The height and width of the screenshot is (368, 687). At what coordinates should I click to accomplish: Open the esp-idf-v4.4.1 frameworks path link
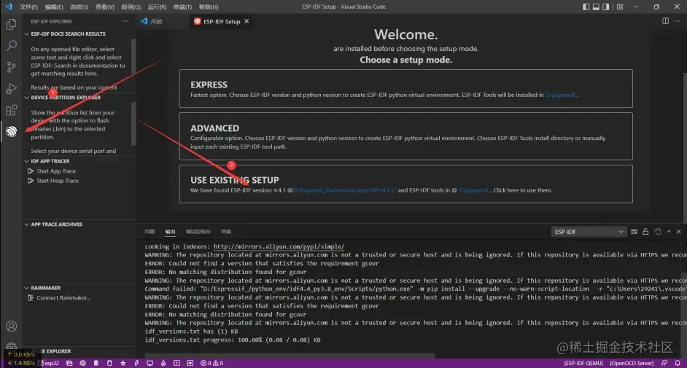tap(344, 190)
